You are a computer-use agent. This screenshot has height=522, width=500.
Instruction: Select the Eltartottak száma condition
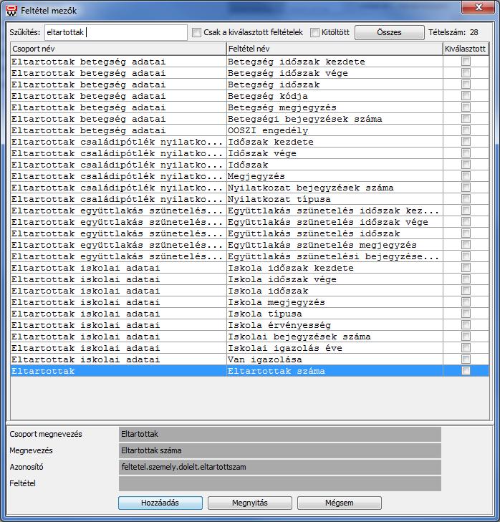[x=250, y=371]
